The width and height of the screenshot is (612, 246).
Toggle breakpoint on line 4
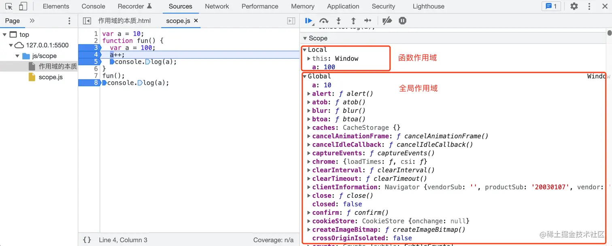[89, 55]
